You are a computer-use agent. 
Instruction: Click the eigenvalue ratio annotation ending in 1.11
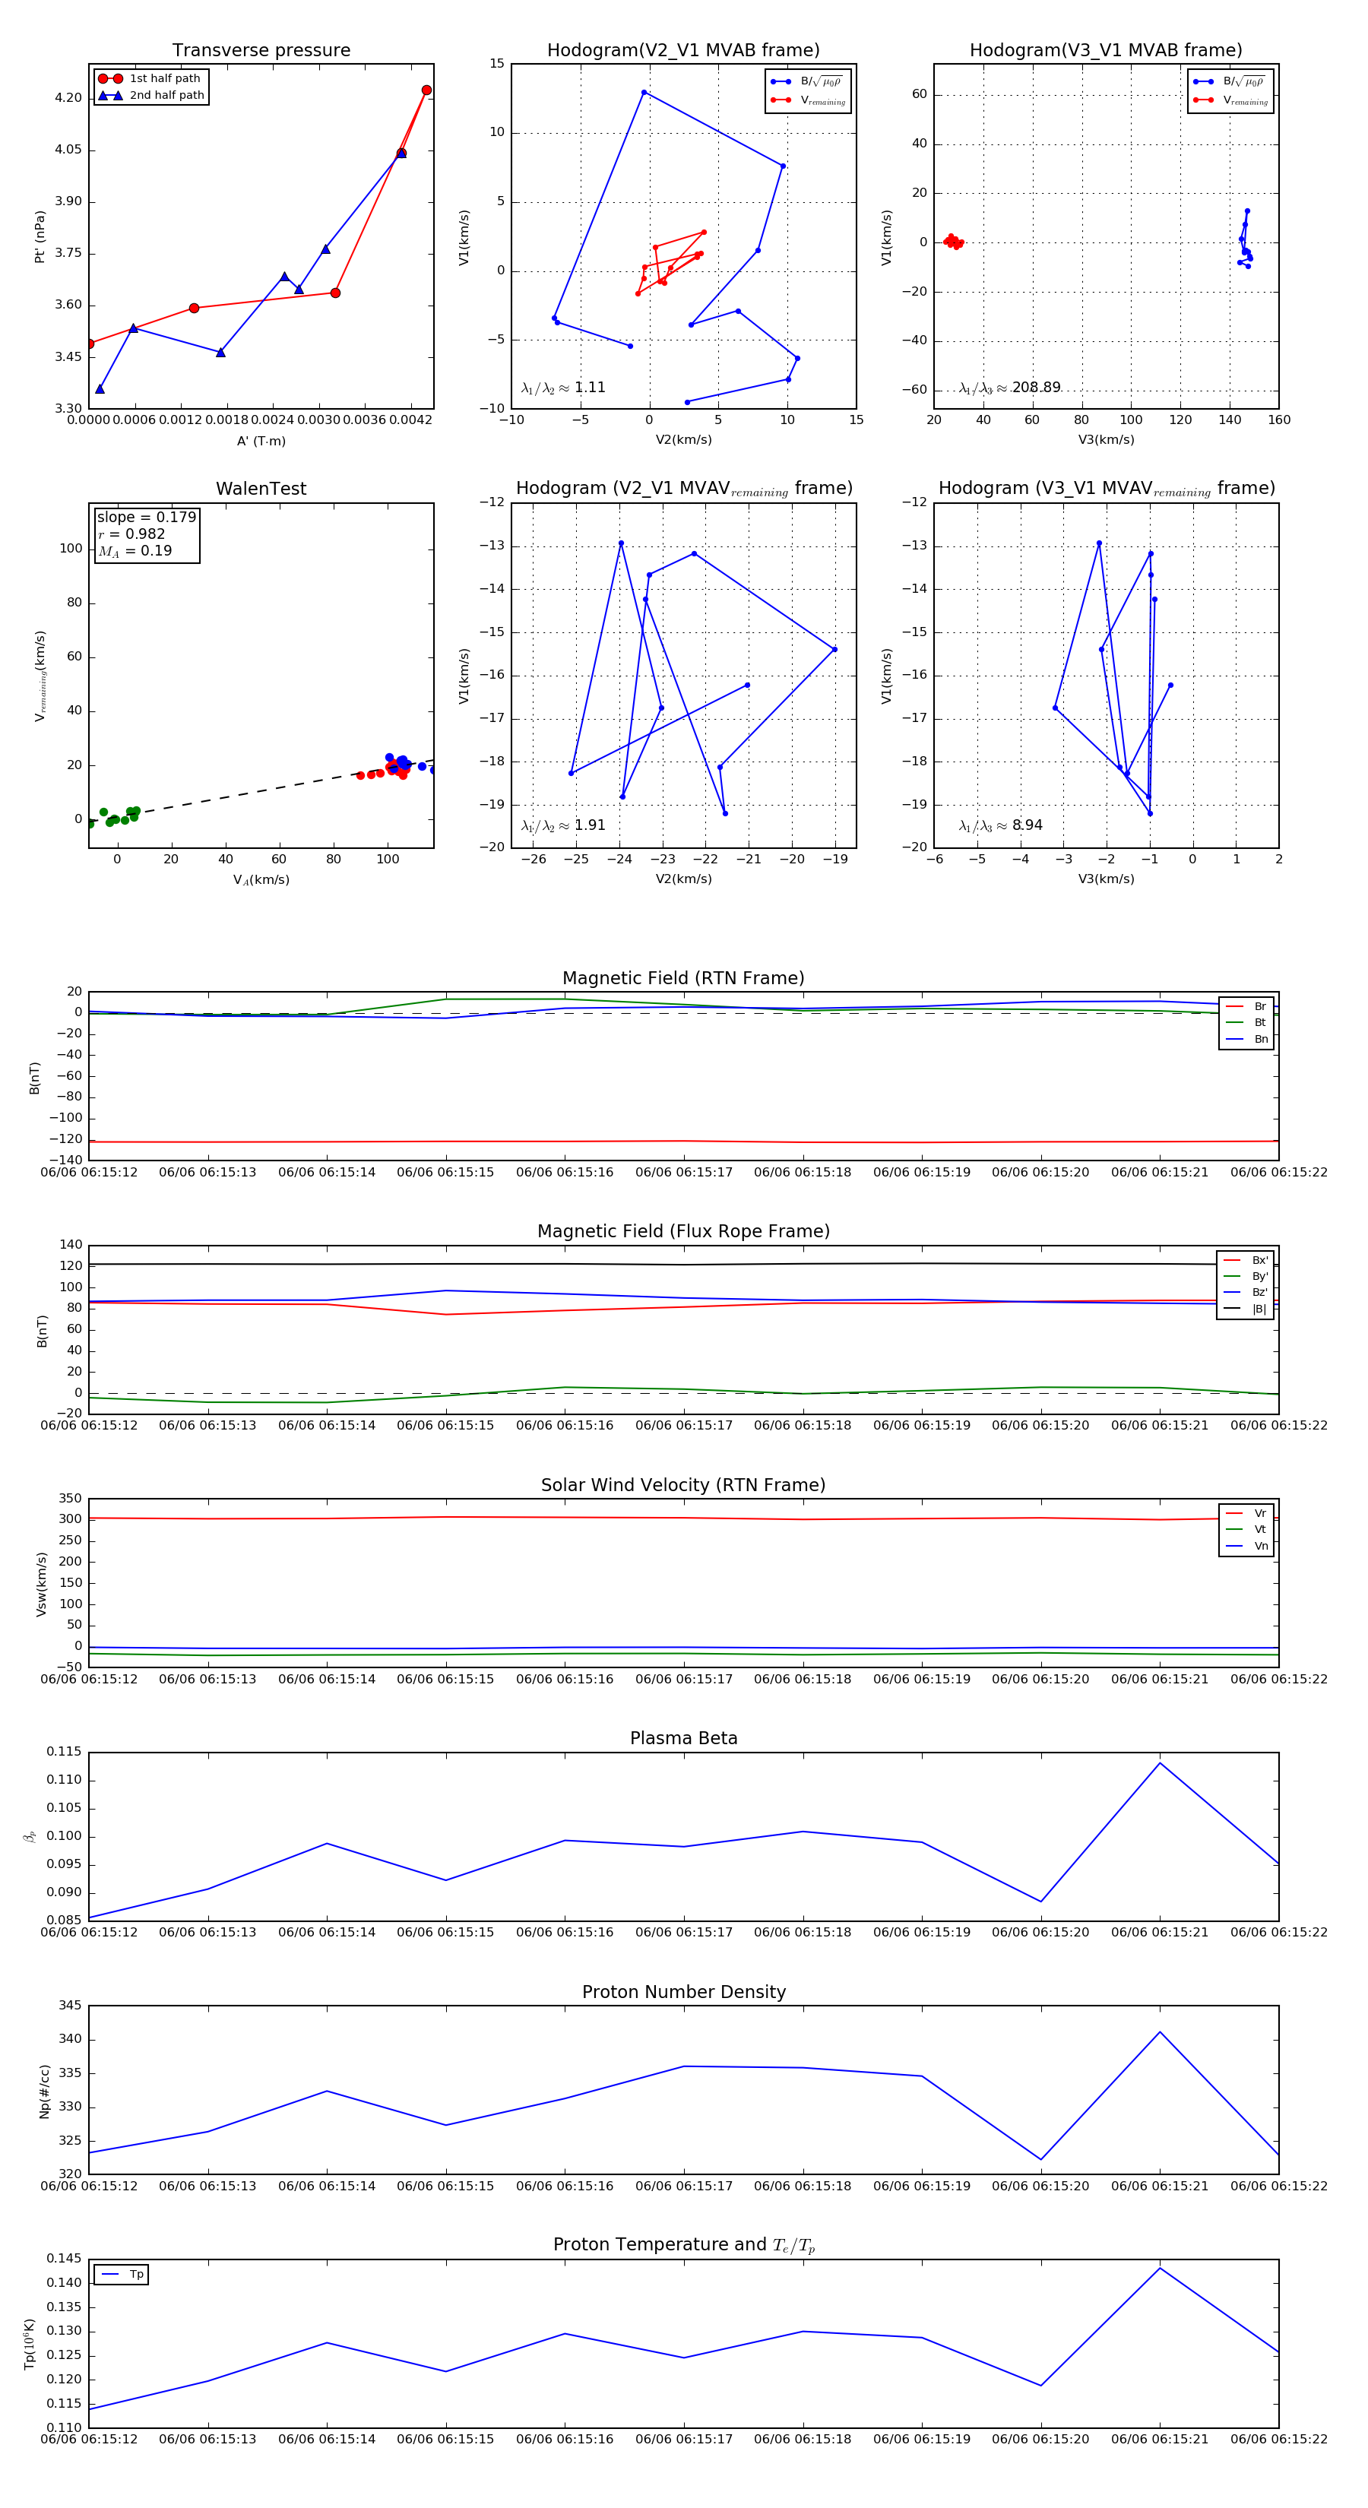562,388
